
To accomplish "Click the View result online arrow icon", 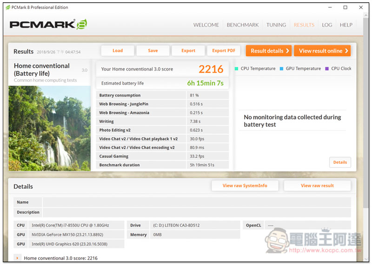I will click(x=346, y=51).
